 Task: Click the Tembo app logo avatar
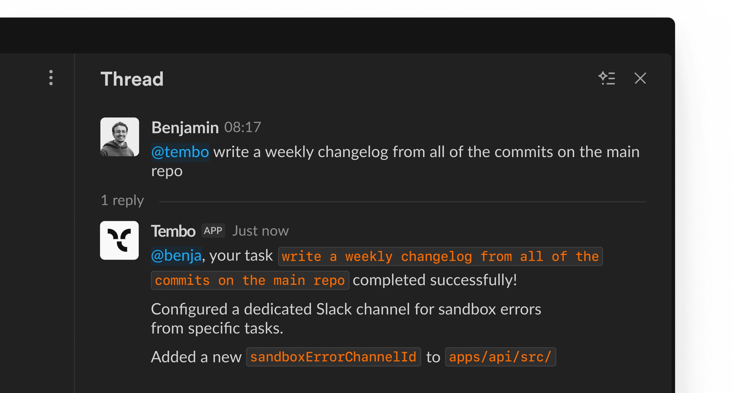119,240
